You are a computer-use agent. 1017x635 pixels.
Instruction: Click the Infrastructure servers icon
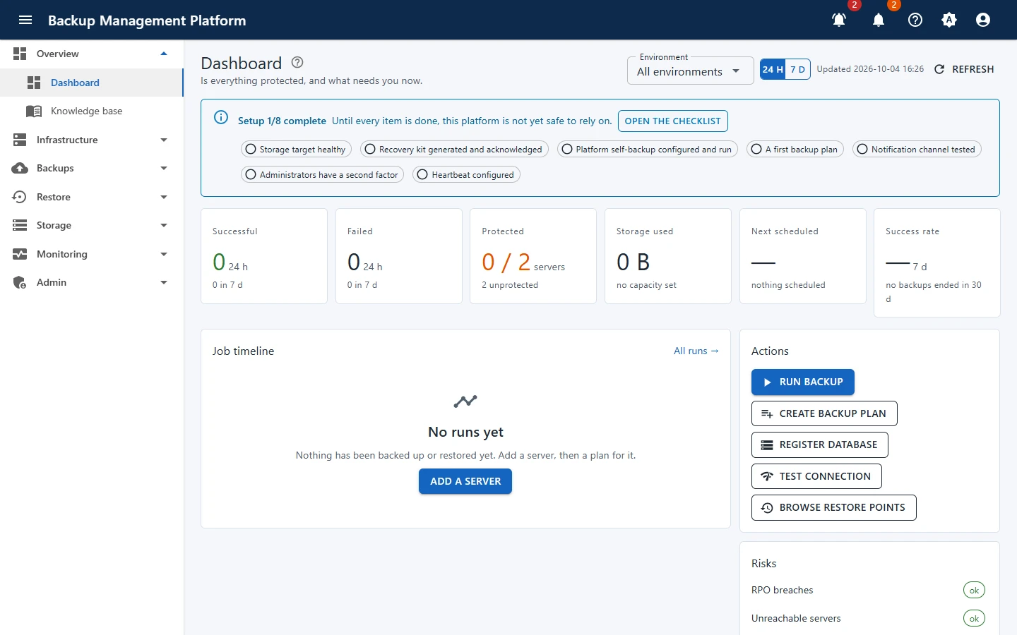20,140
